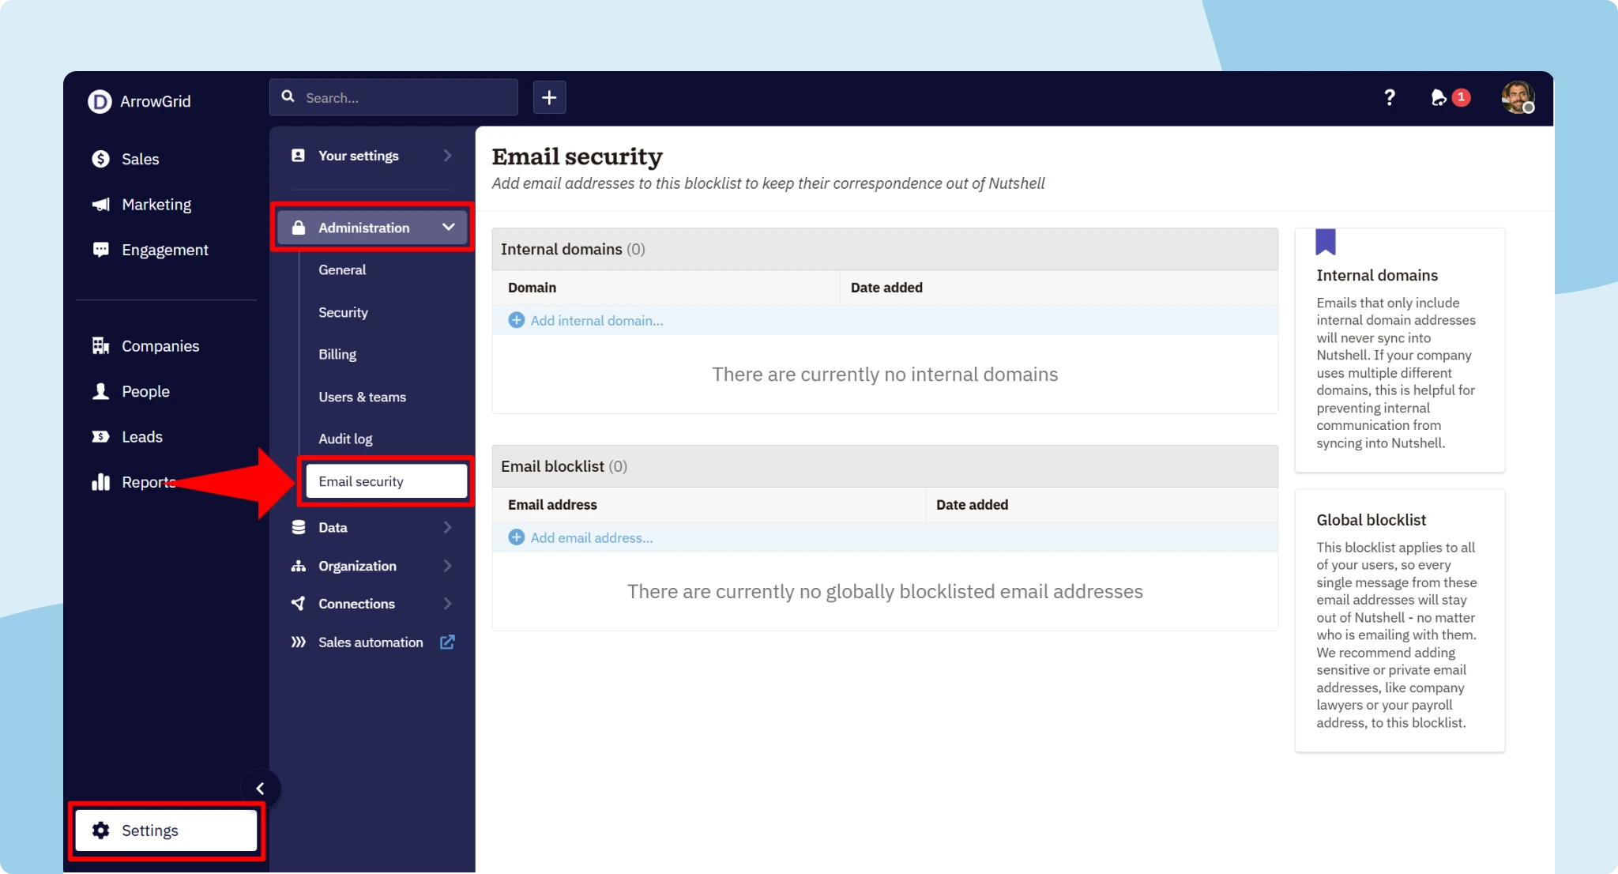Open the Audit log settings page
Image resolution: width=1618 pixels, height=874 pixels.
[345, 439]
